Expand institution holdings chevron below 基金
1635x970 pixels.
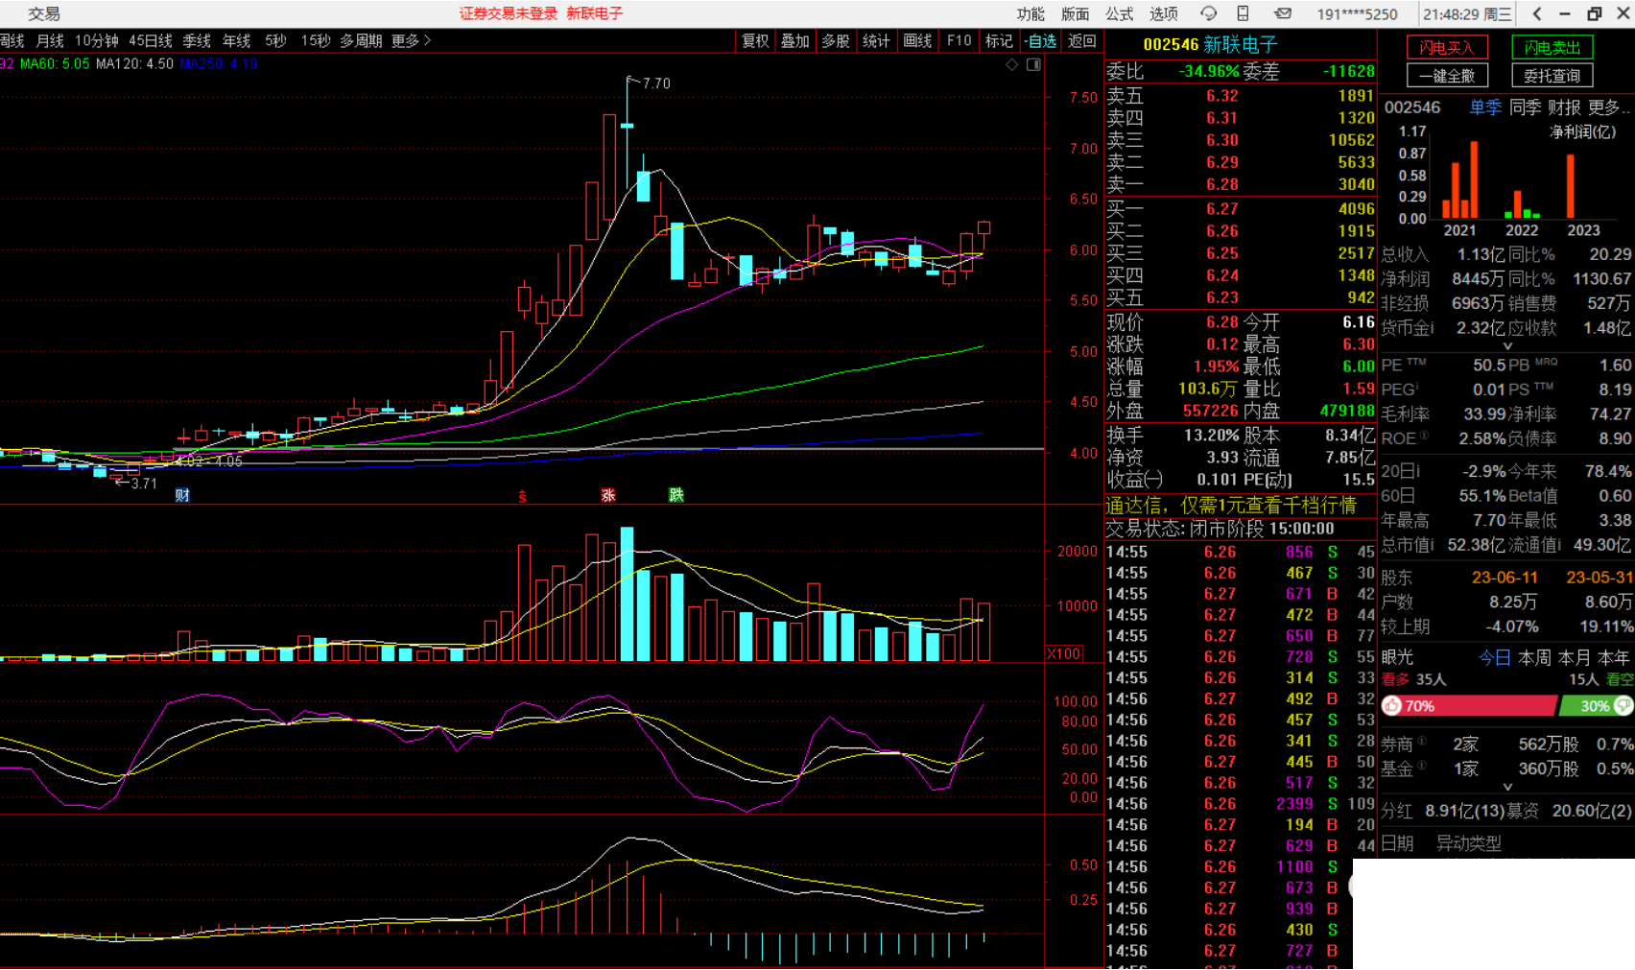(1507, 787)
